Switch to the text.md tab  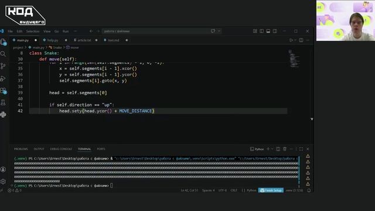coord(113,40)
